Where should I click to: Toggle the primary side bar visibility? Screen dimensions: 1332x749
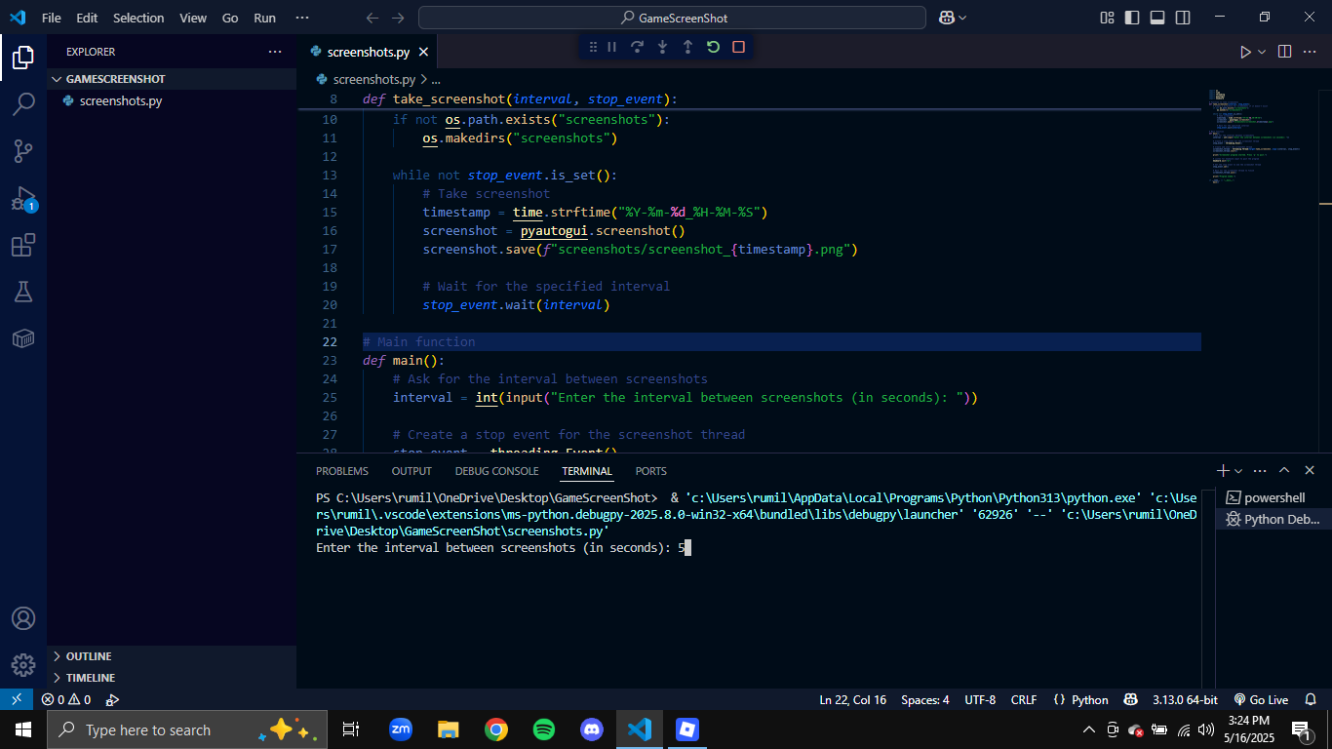[1132, 18]
